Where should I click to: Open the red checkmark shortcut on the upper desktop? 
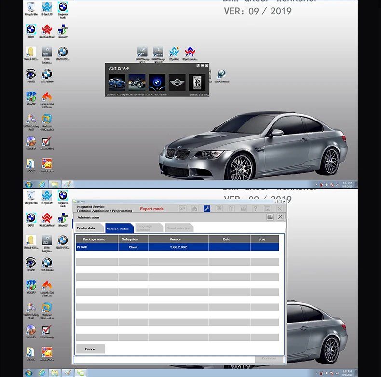[x=47, y=143]
